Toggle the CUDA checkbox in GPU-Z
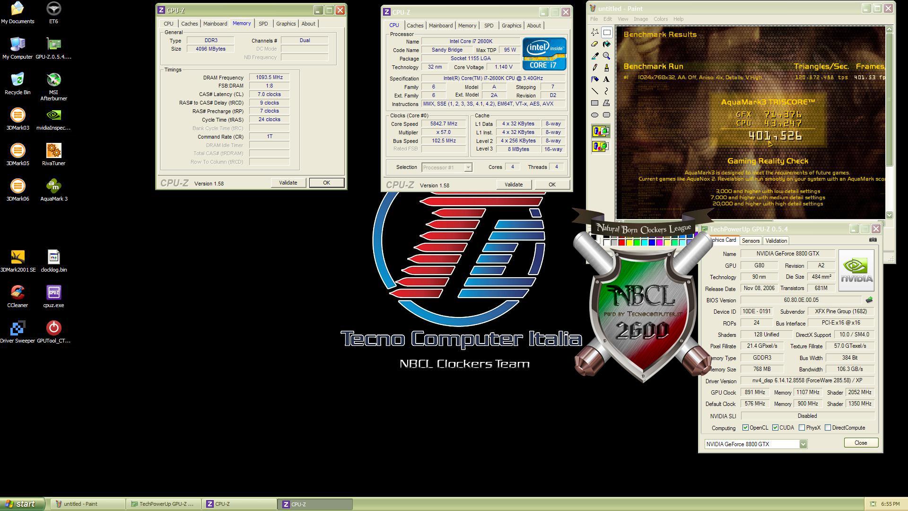Viewport: 908px width, 511px height. point(775,428)
